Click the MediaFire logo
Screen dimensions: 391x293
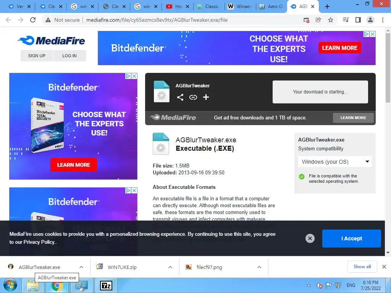[52, 40]
